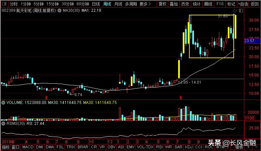
Task: Open the 多周期 multi-period view
Action: [x=131, y=4]
